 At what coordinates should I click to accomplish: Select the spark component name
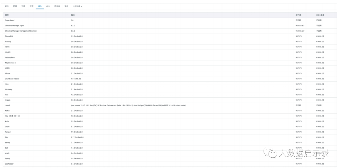point(7,153)
